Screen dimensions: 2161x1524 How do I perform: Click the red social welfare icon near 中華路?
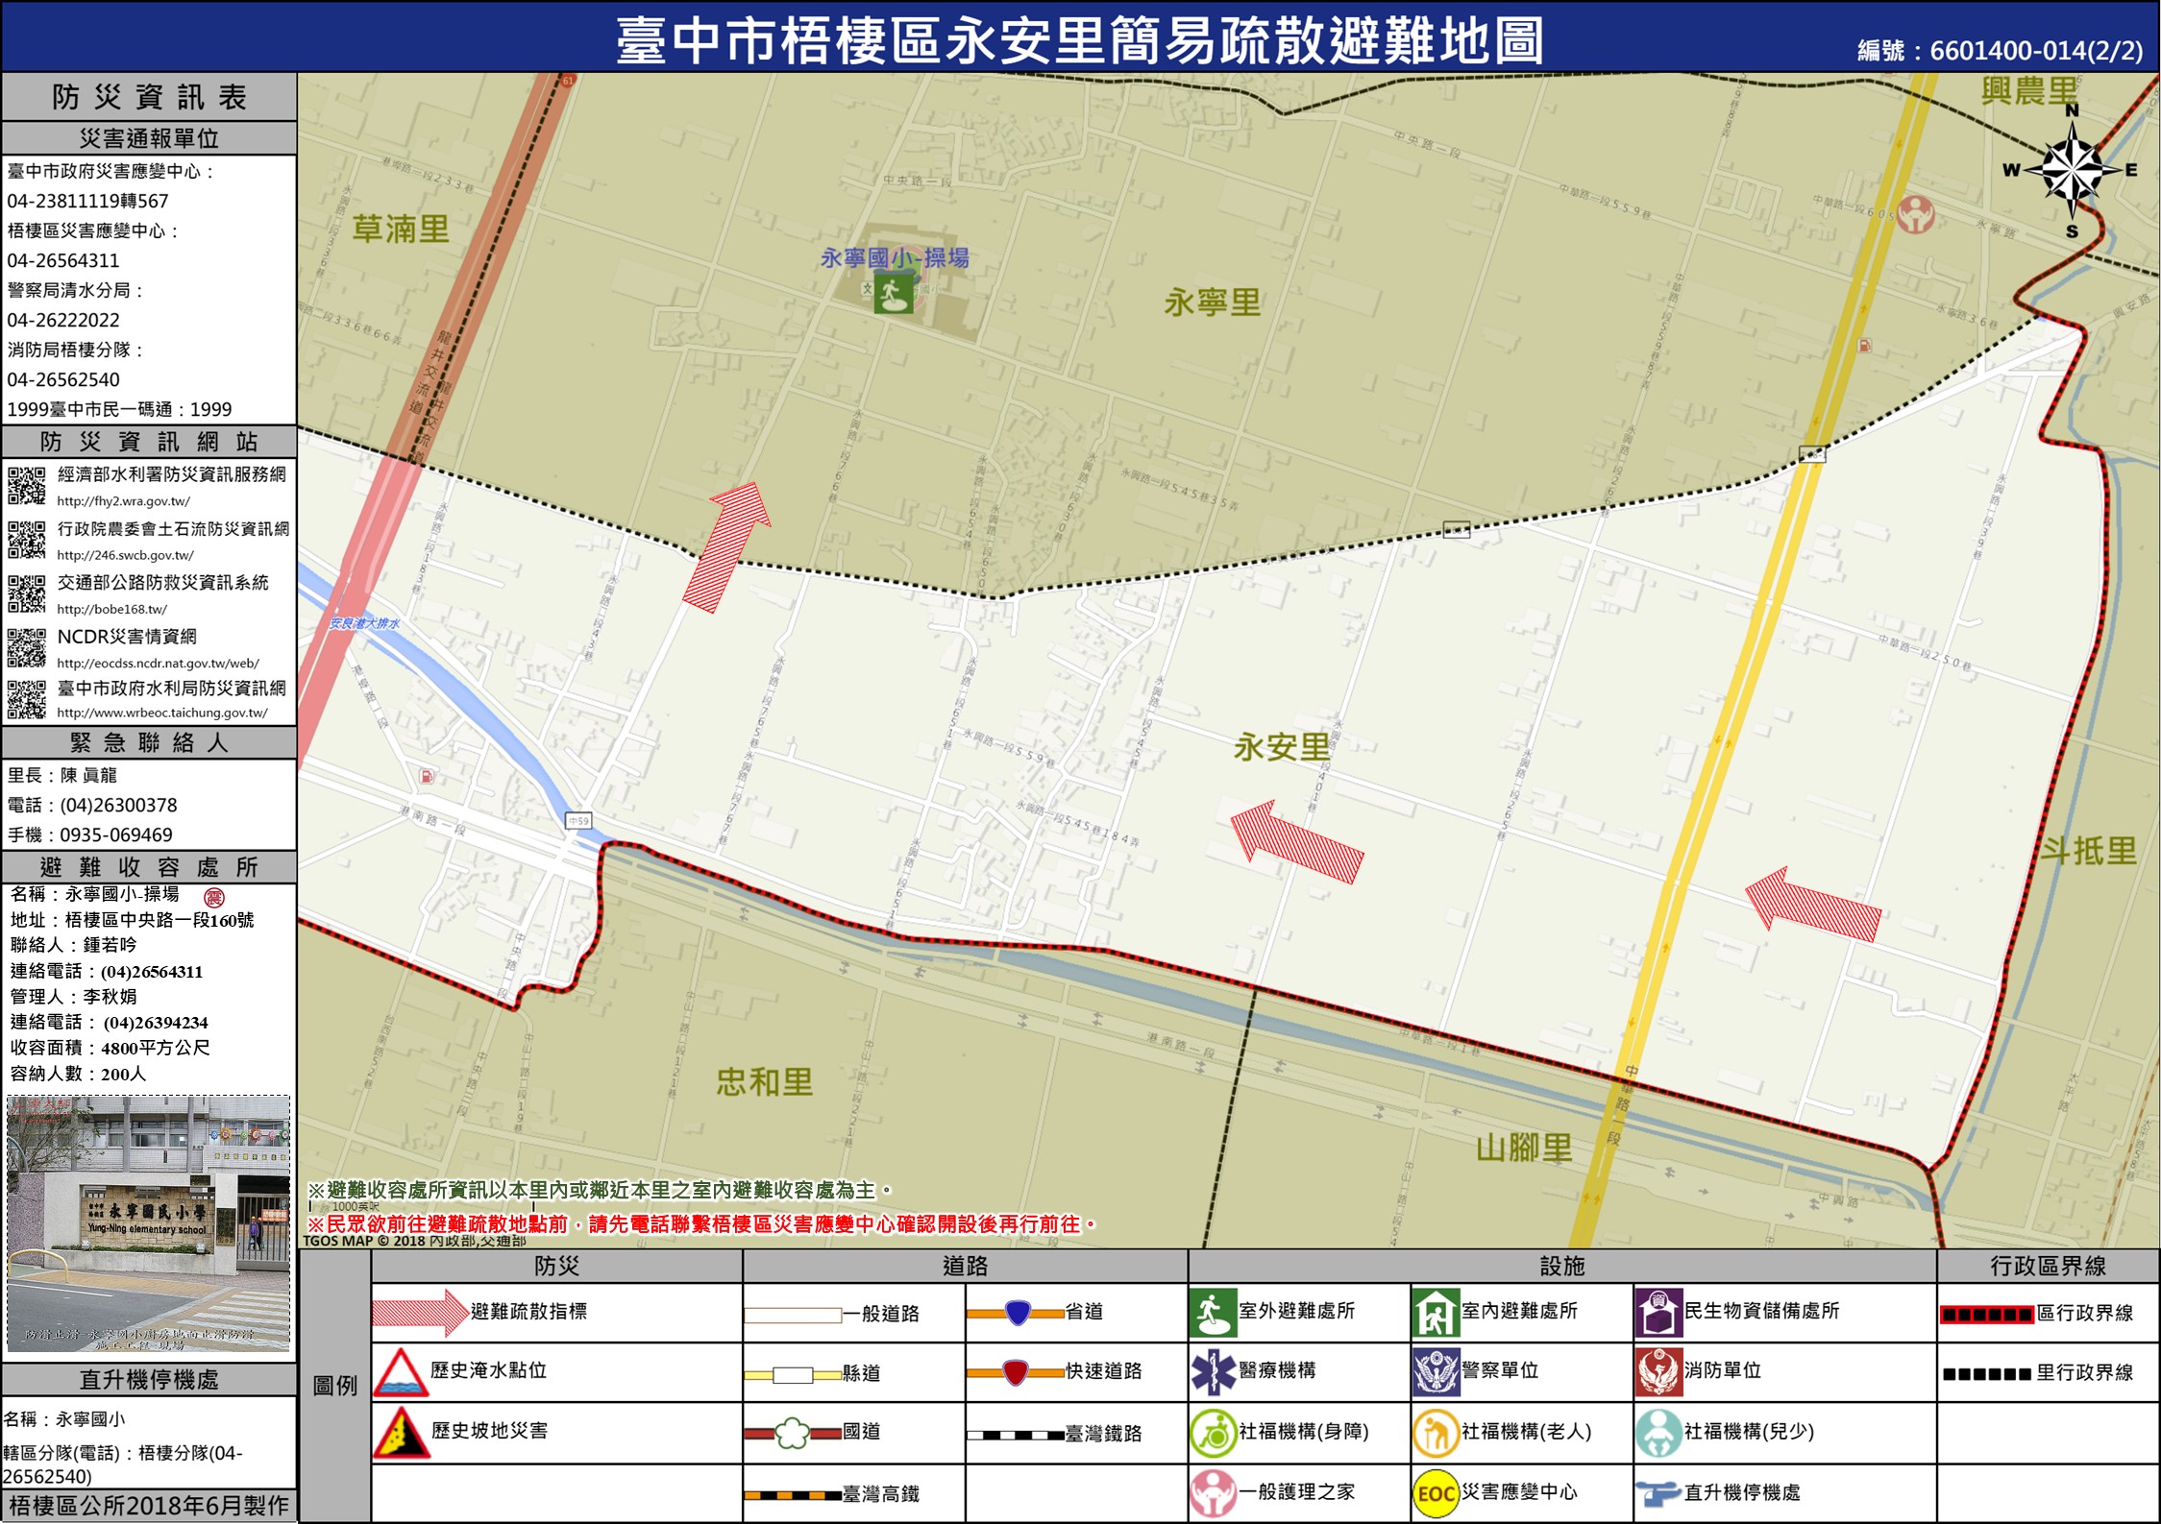1915,213
